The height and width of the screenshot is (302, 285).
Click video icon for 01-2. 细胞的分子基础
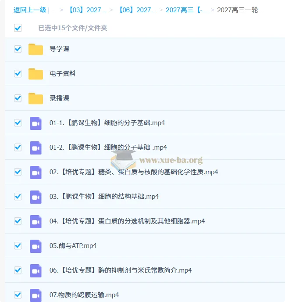pos(36,148)
